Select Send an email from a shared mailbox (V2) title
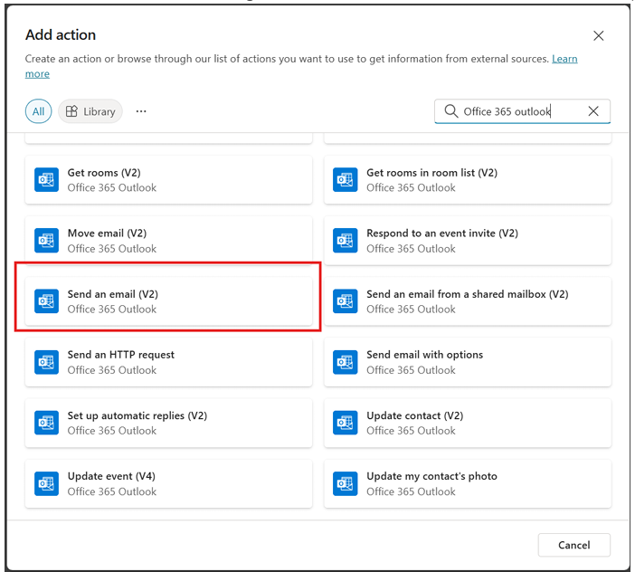Viewport: 635px width, 572px height. [x=468, y=294]
